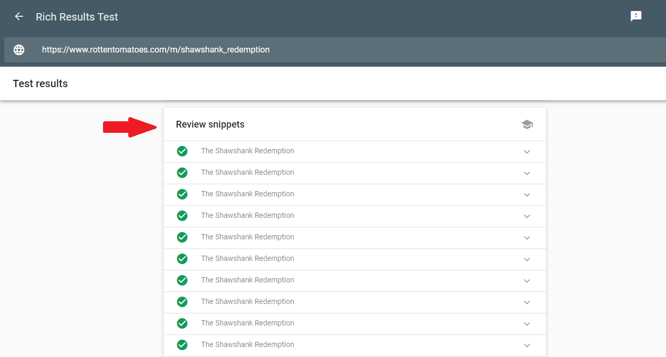Click the Test results heading
Screen dimensions: 666x357
pos(40,83)
